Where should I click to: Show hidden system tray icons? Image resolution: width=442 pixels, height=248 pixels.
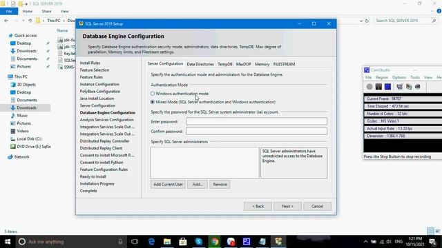[365, 242]
